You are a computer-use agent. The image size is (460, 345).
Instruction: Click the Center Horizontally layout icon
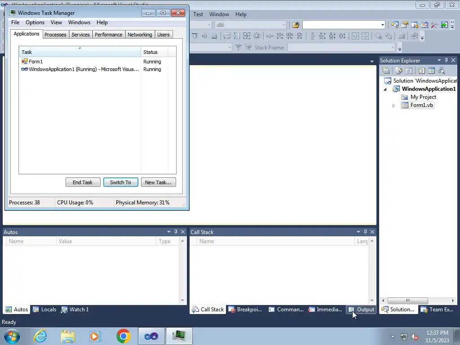click(355, 36)
